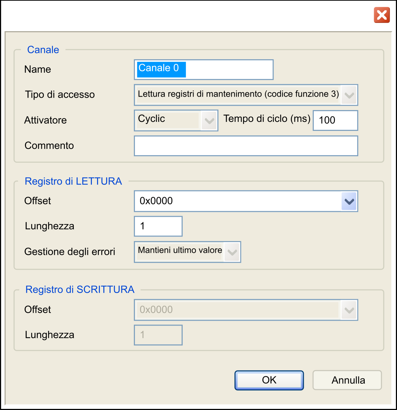
Task: Click the Tempo di ciclo field showing 100
Action: point(336,120)
